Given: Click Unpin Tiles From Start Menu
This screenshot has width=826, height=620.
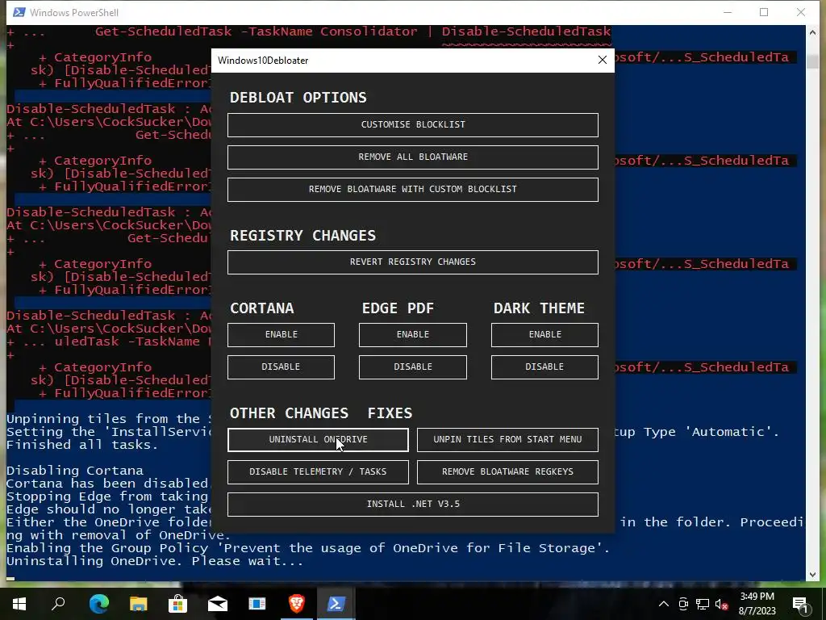Looking at the screenshot, I should coord(507,440).
